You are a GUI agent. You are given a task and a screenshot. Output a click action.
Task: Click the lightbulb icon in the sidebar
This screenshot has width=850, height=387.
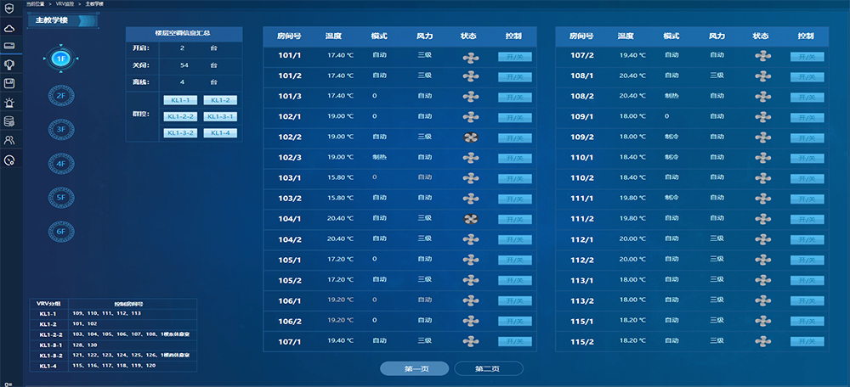click(9, 64)
